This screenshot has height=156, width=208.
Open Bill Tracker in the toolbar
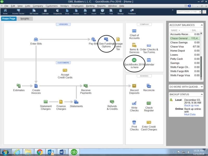click(x=34, y=12)
